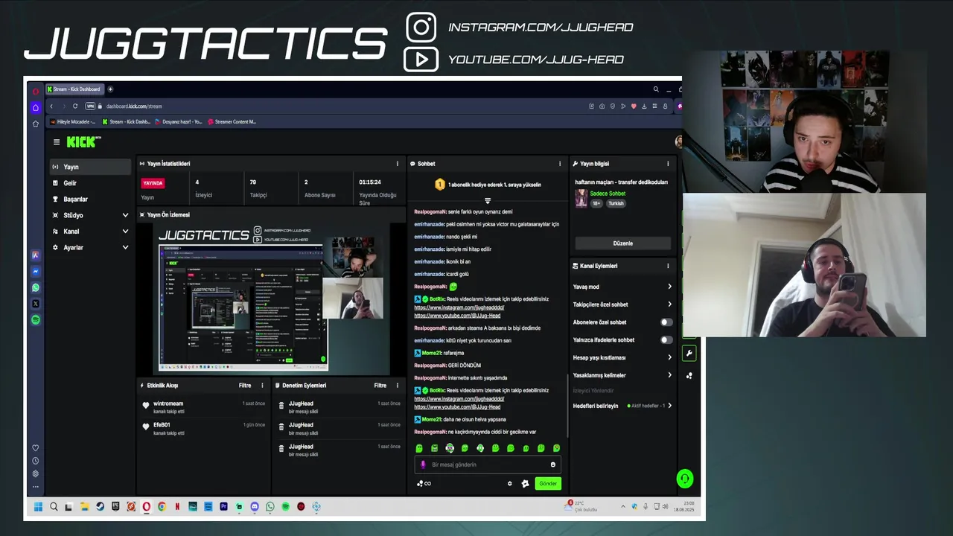Open the Streamer Content M... bookmark
This screenshot has height=536, width=953.
click(x=232, y=121)
